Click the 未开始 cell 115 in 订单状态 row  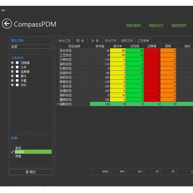pyautogui.click(x=100, y=60)
